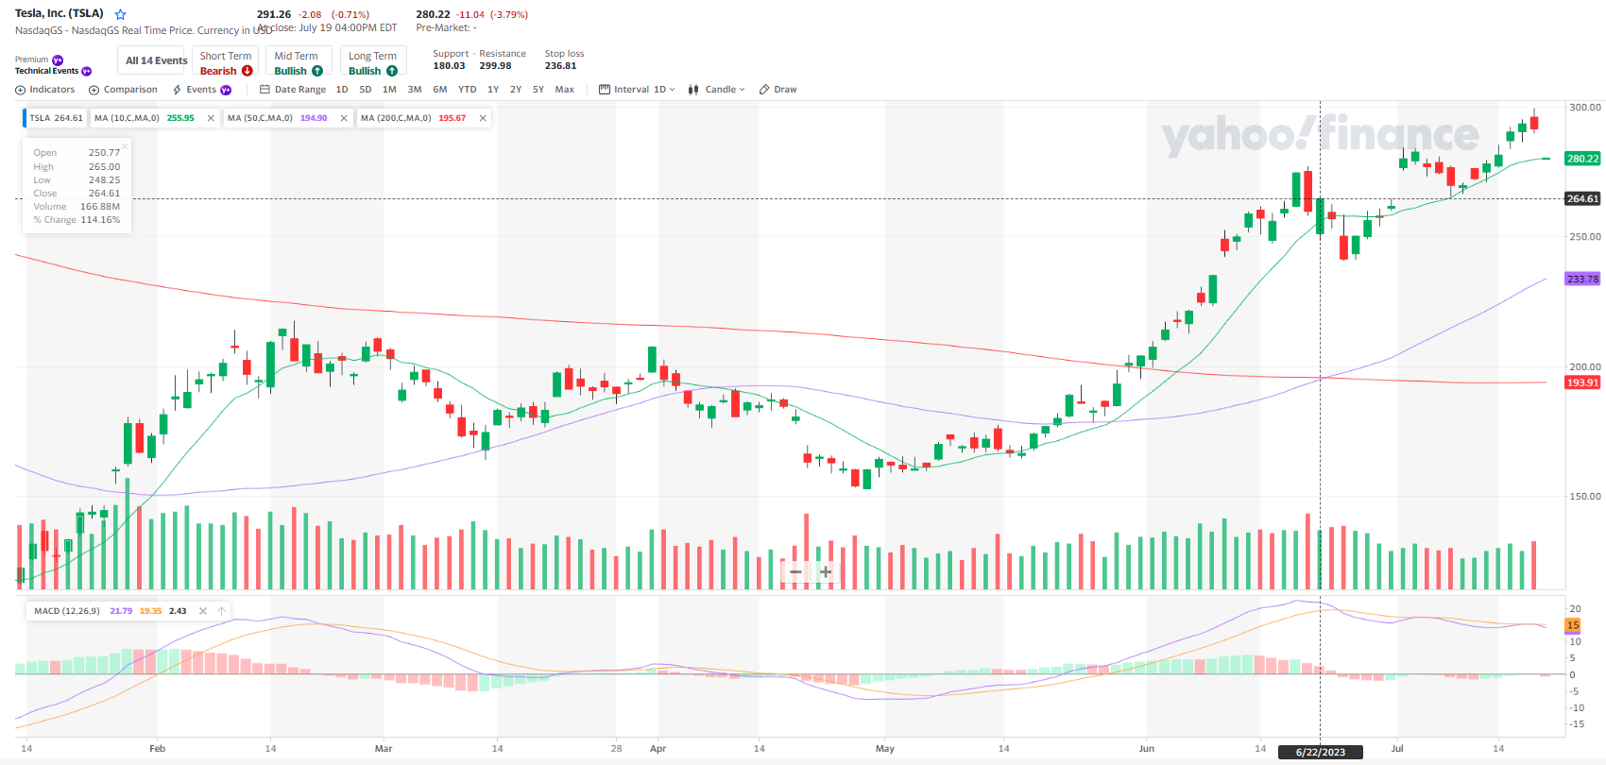The height and width of the screenshot is (765, 1606).
Task: Remove the MA (10,C,MA,0) indicator
Action: [211, 118]
